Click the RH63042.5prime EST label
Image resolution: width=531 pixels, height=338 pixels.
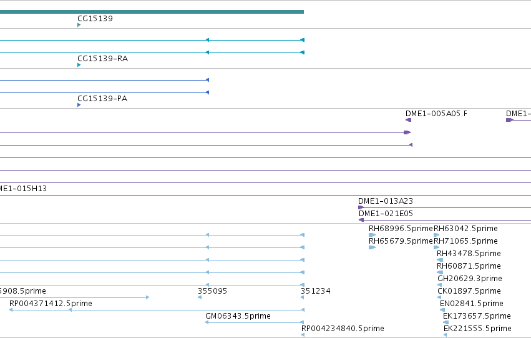click(465, 229)
